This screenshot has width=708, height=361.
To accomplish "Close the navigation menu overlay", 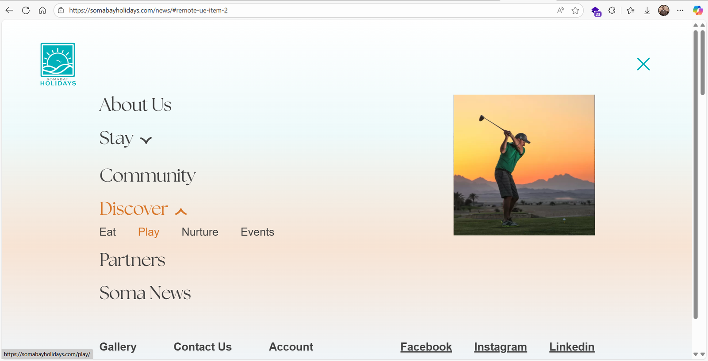I will pyautogui.click(x=643, y=64).
